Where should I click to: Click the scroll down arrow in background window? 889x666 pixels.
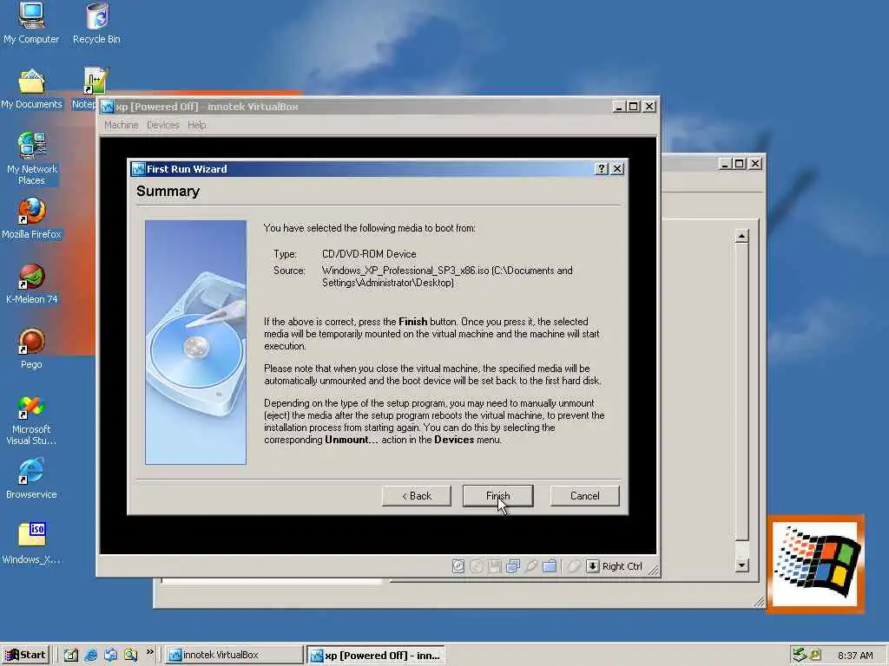click(741, 565)
